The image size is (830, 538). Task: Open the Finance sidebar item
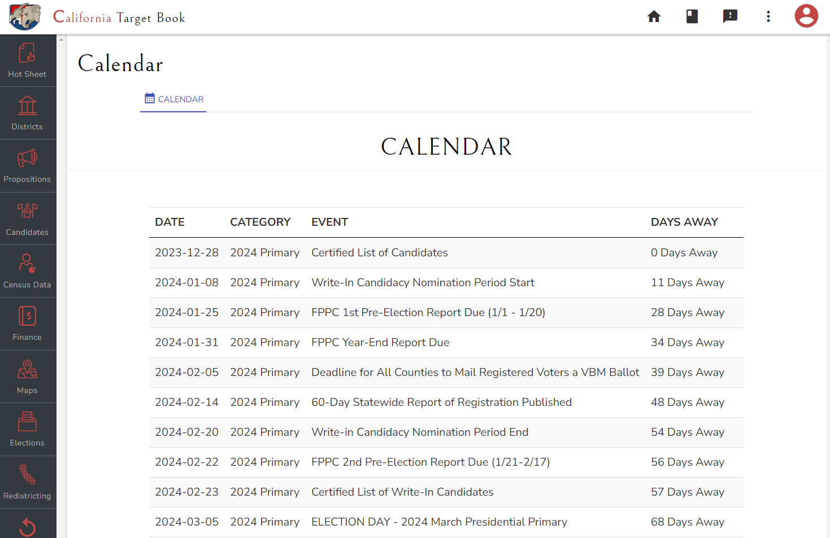pyautogui.click(x=28, y=324)
